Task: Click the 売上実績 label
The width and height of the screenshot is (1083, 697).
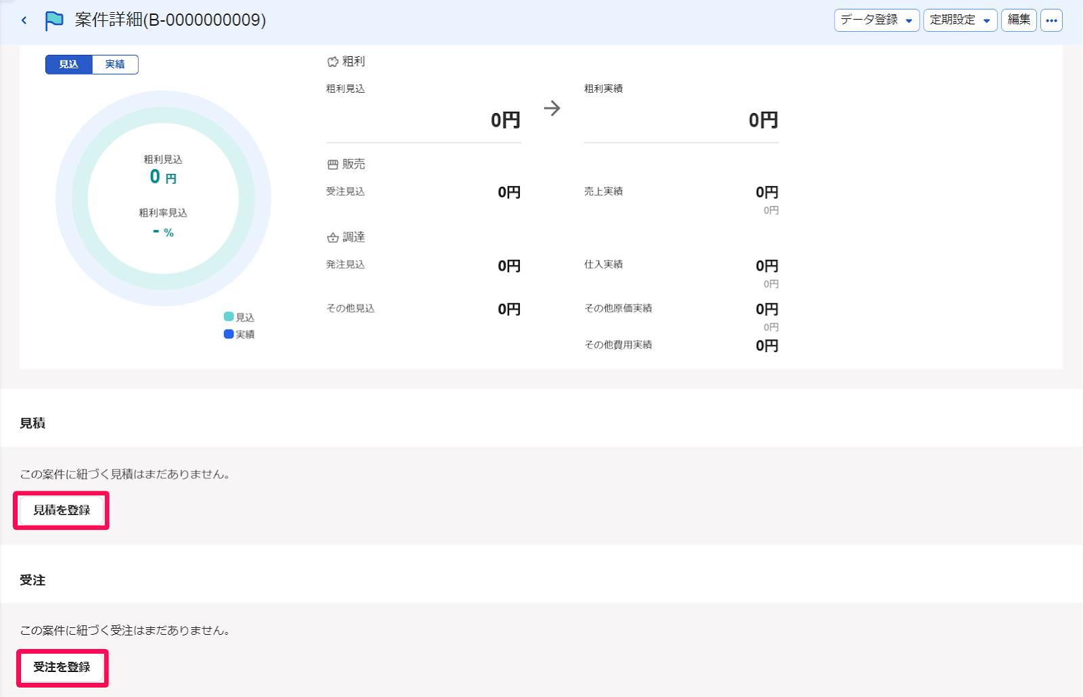Action: click(604, 192)
